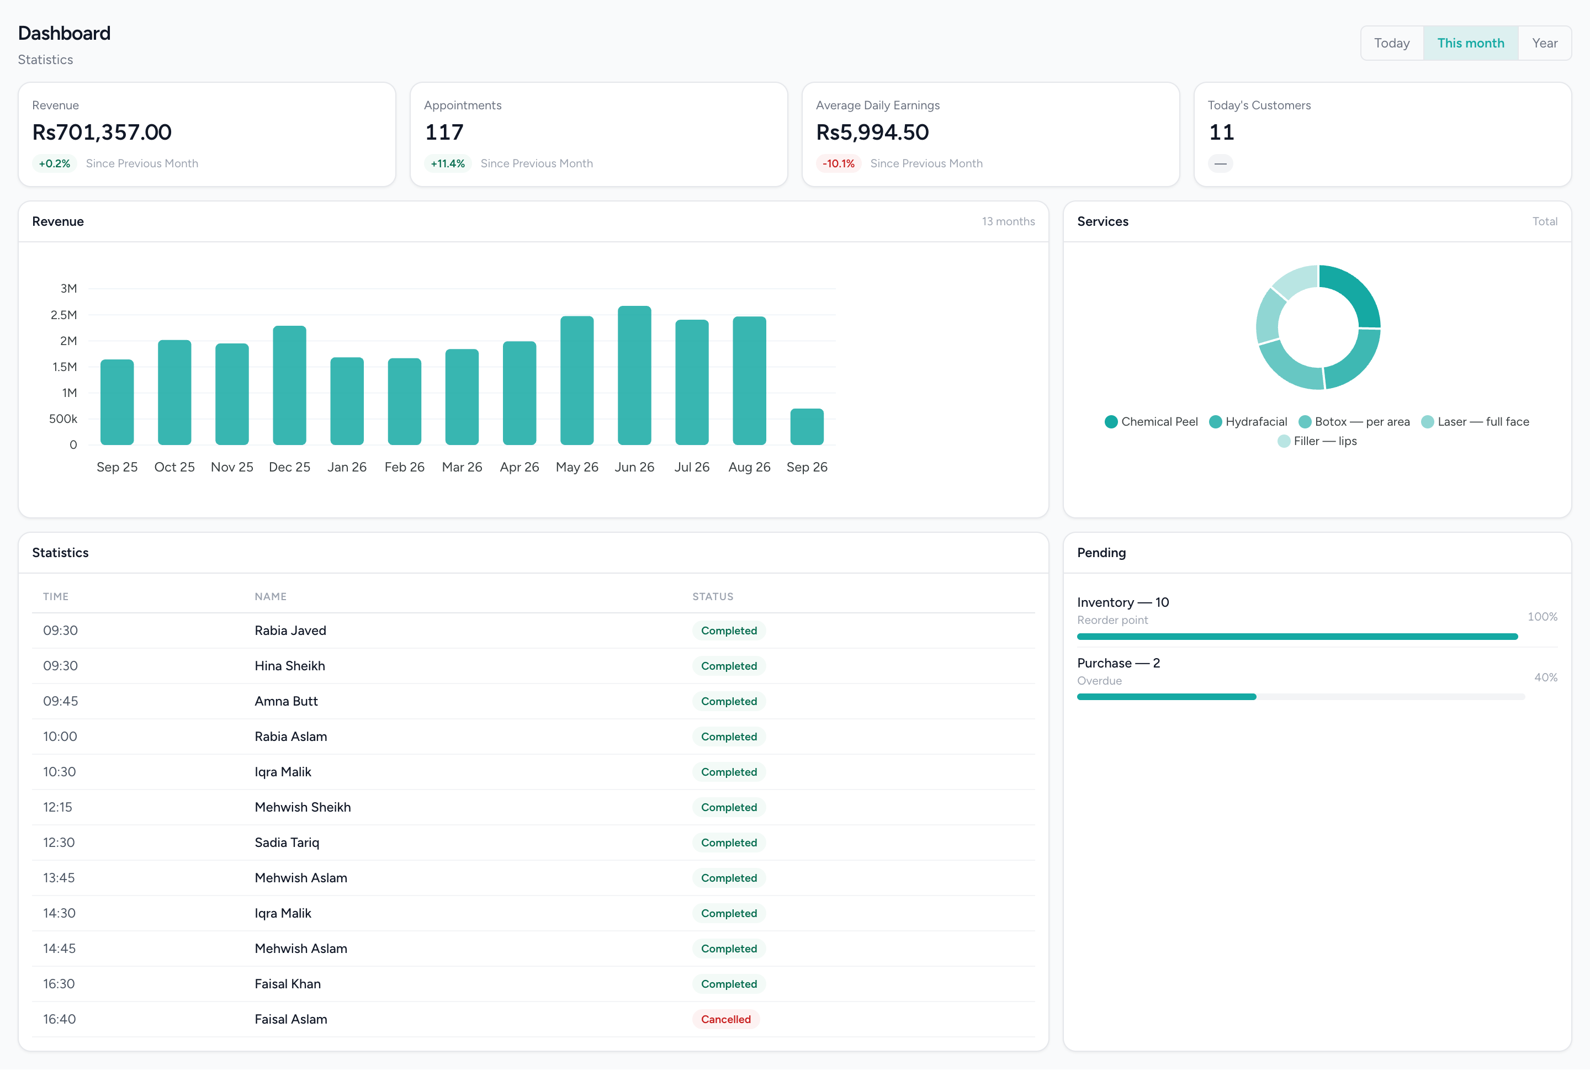Click the Average Daily Earnings value Rs5,994.50
The width and height of the screenshot is (1590, 1070).
[872, 133]
